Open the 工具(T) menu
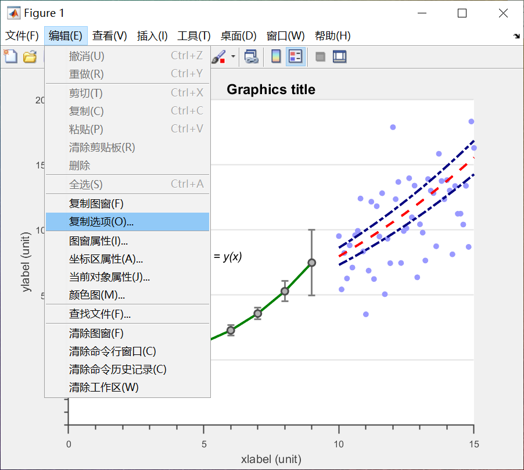524x470 pixels. click(x=193, y=35)
